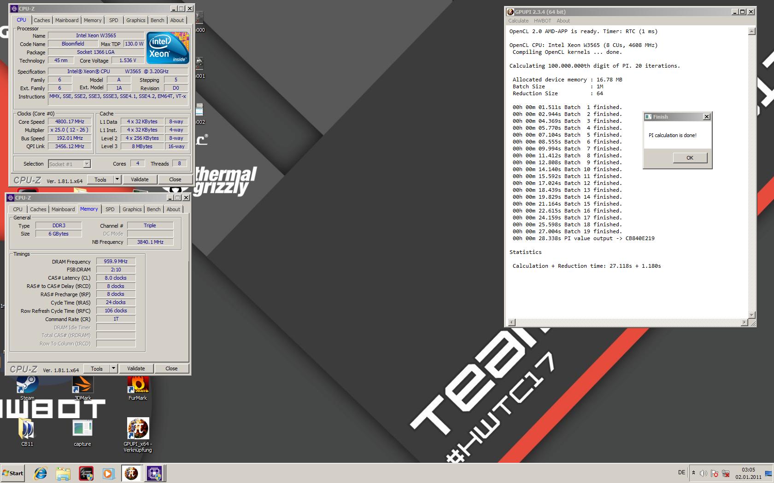Click Close button in top CPU-Z
The height and width of the screenshot is (483, 774).
click(x=175, y=179)
